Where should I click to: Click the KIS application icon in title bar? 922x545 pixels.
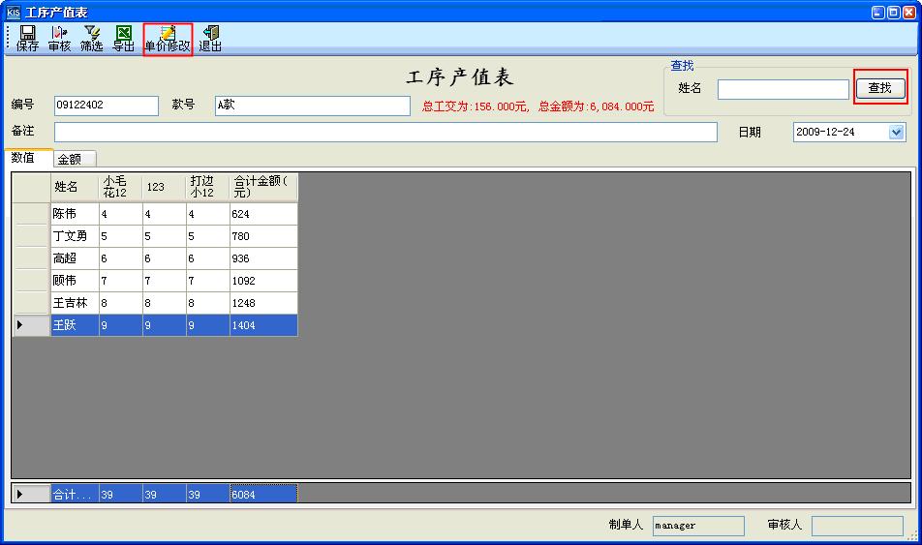tap(13, 12)
